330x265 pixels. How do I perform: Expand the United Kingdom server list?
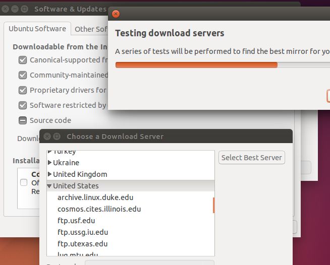[49, 174]
